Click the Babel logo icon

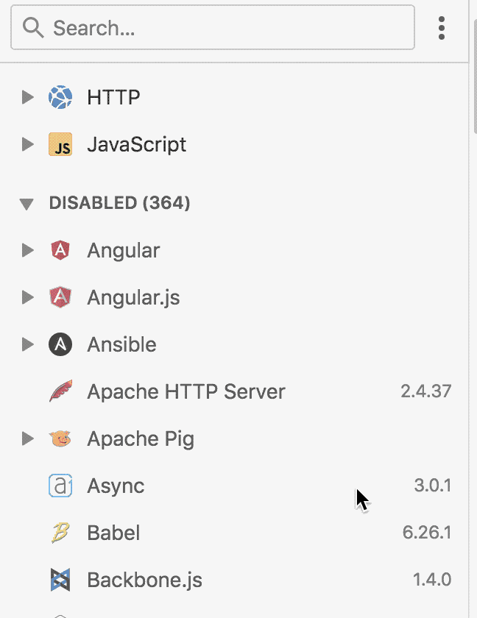click(60, 533)
